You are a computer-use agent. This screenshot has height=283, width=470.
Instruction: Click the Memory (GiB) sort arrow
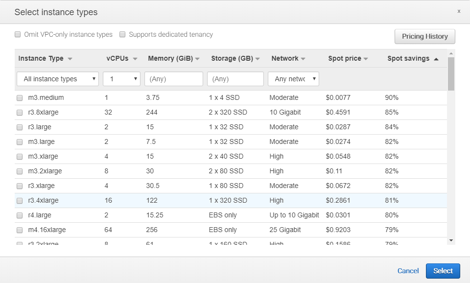(197, 59)
